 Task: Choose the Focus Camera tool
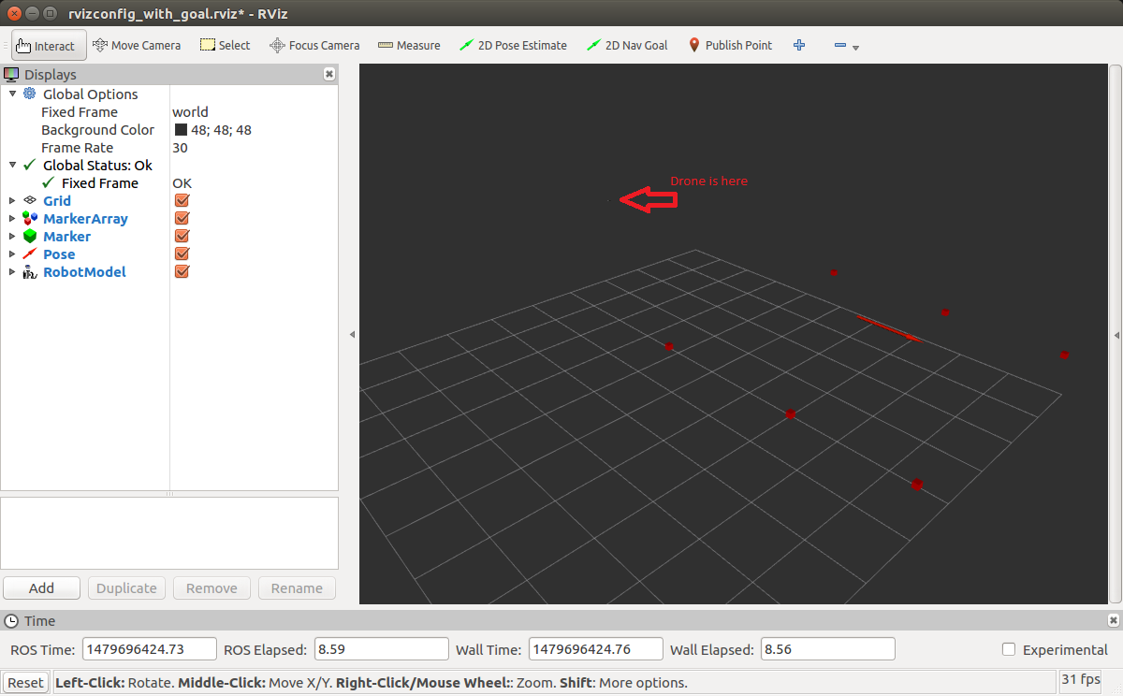[x=314, y=45]
